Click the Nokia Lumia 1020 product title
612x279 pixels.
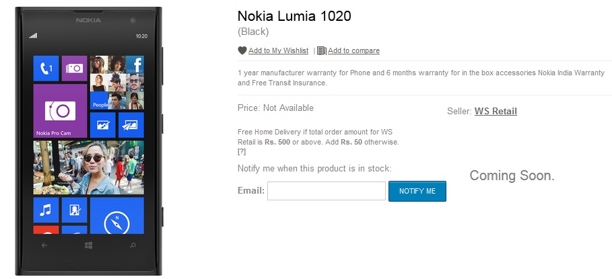click(x=294, y=15)
